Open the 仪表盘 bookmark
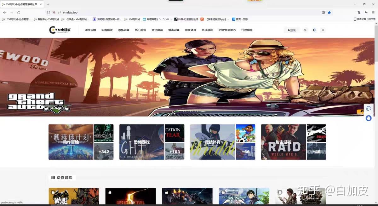The image size is (378, 206). coord(76,19)
